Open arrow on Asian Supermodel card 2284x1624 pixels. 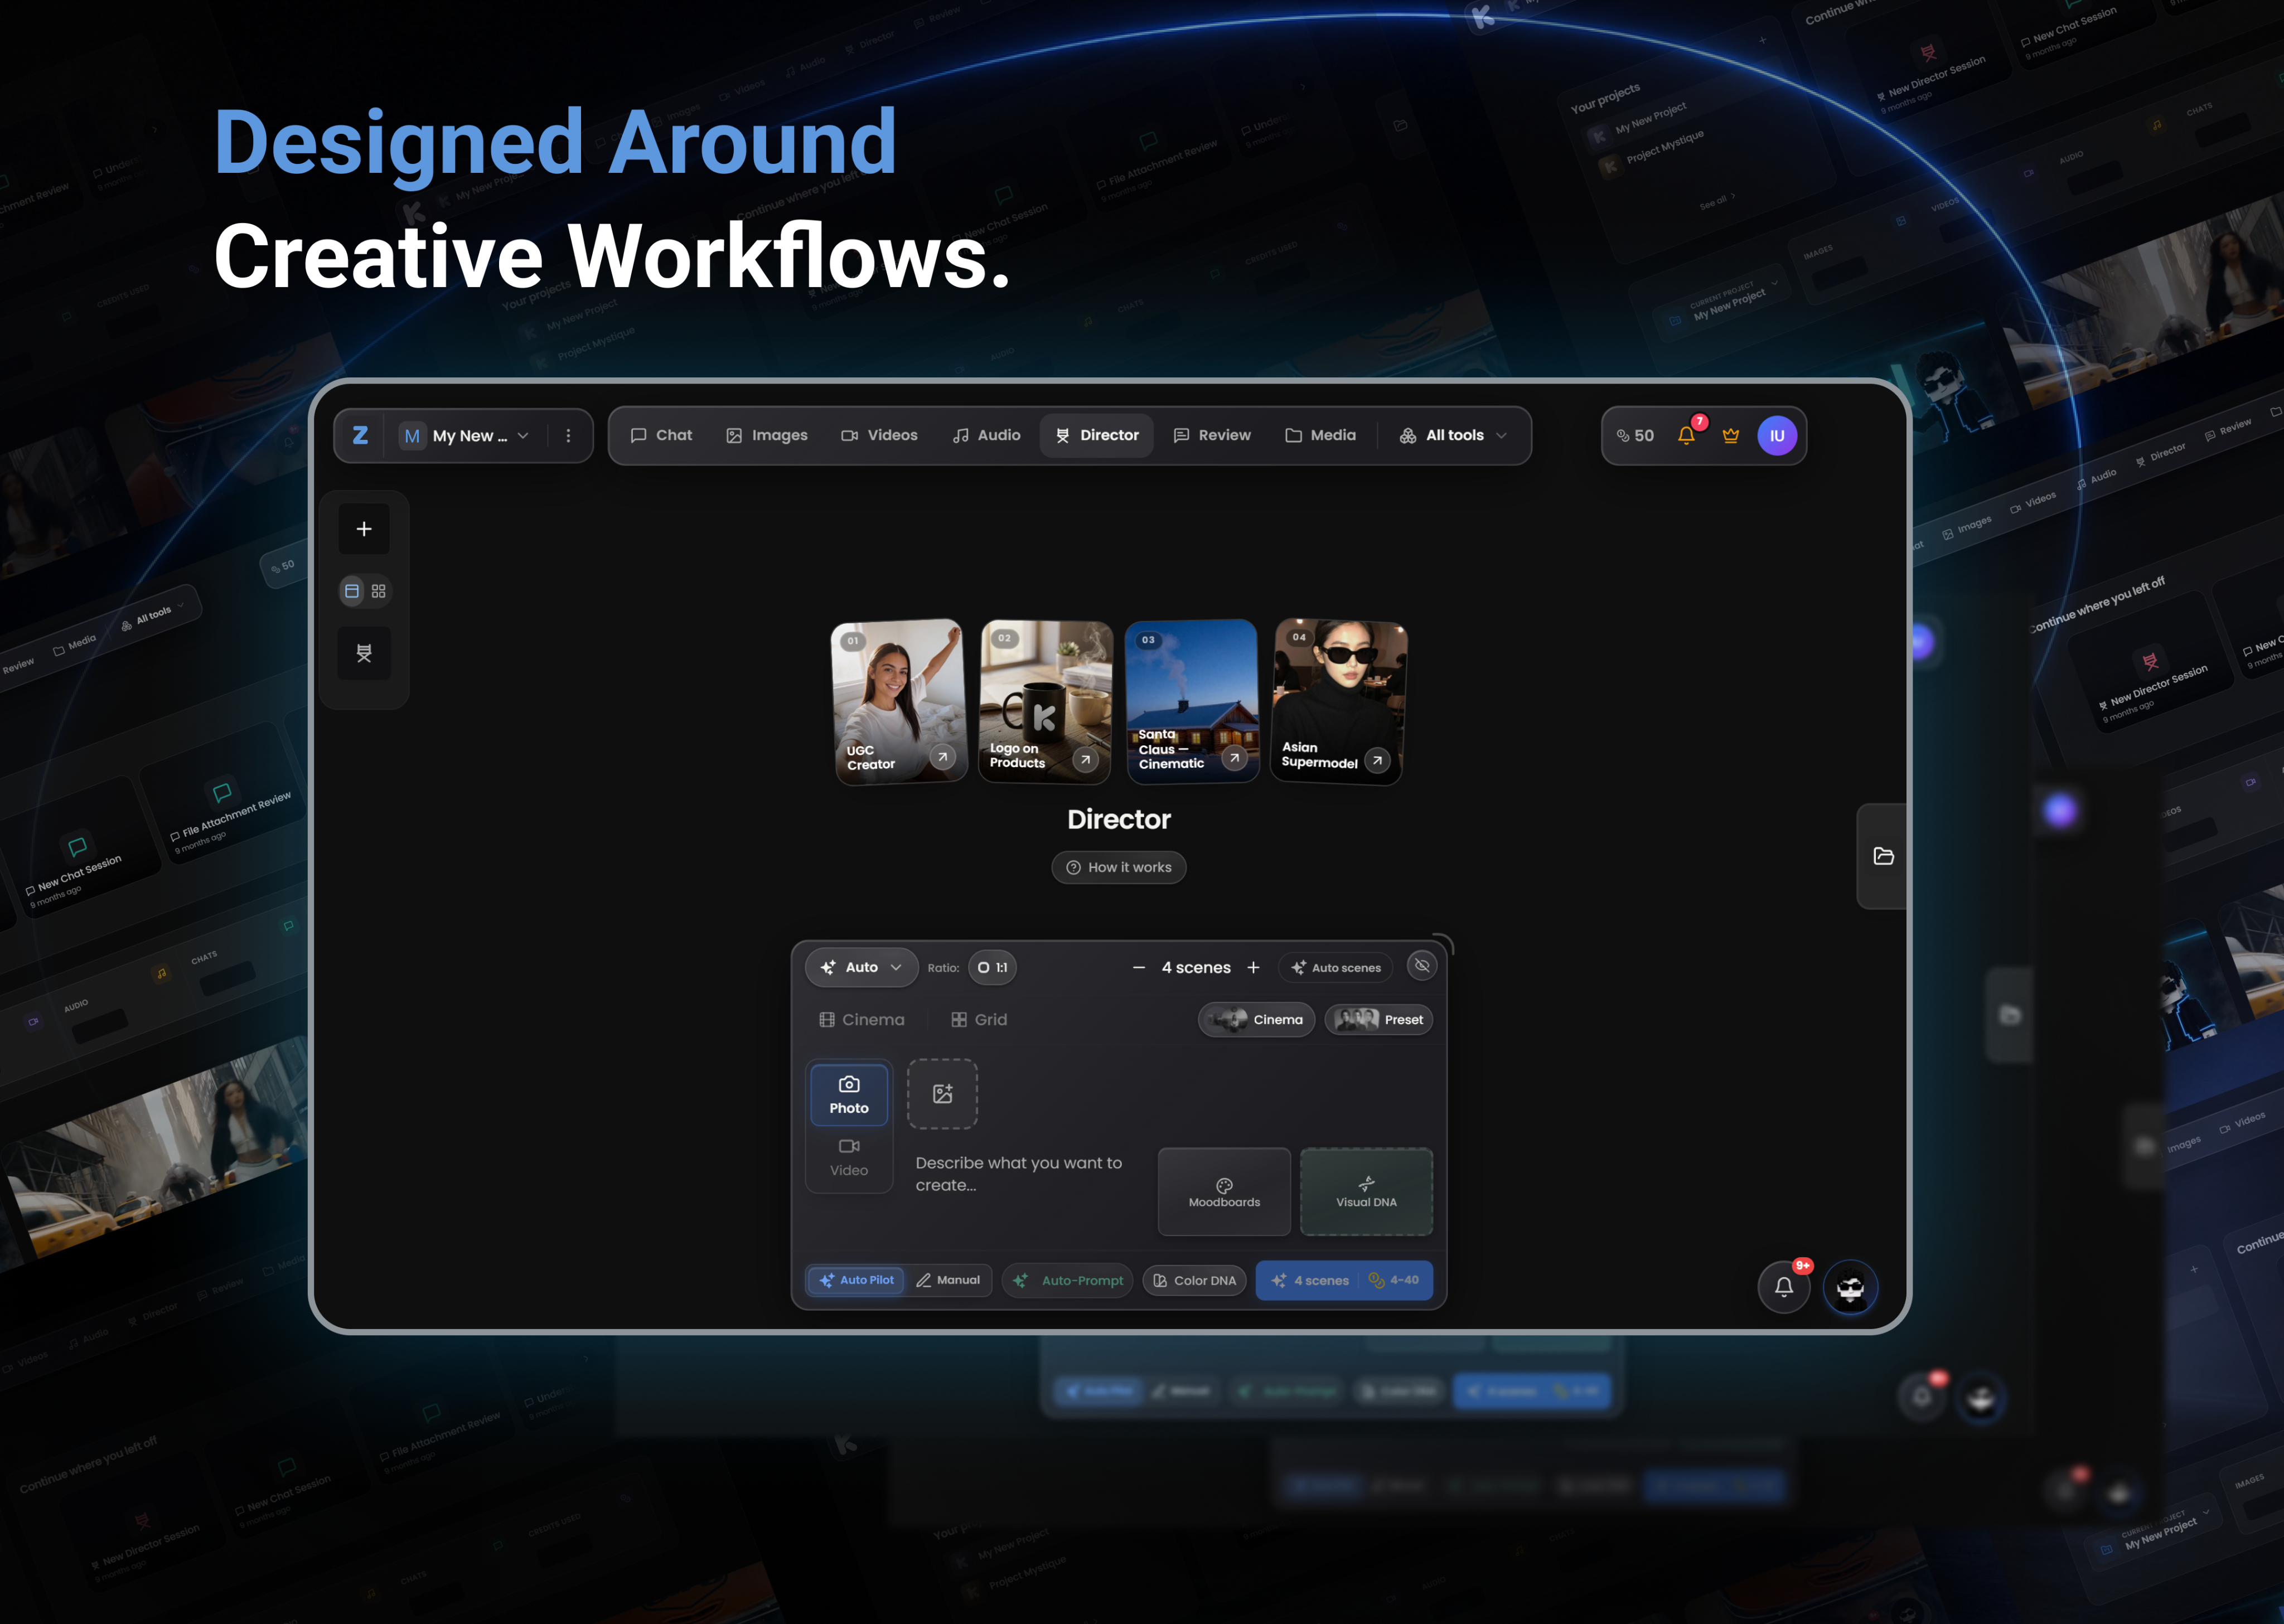point(1377,760)
